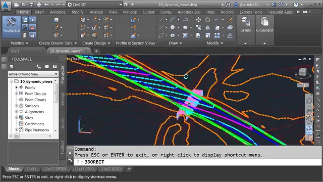This screenshot has height=182, width=323.
Task: Open the Help question mark icon
Action: pyautogui.click(x=296, y=5)
